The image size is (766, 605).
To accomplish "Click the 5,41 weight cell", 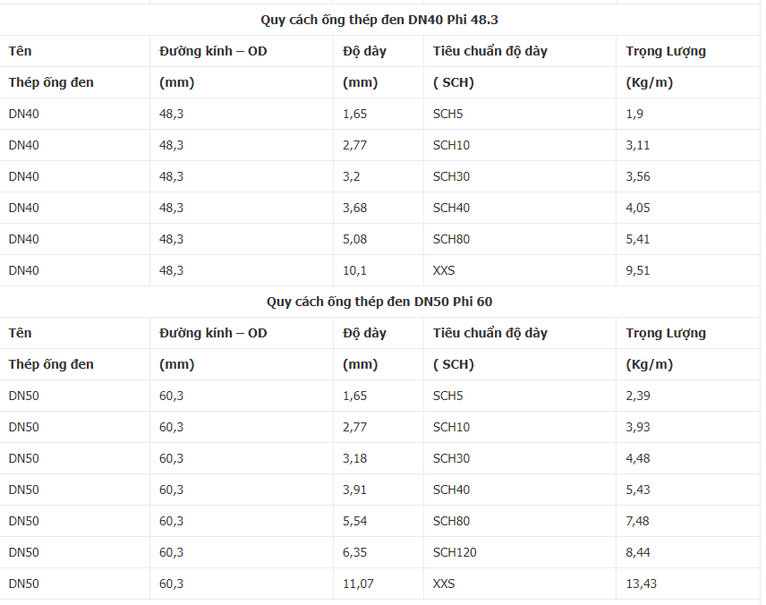I will (x=637, y=239).
